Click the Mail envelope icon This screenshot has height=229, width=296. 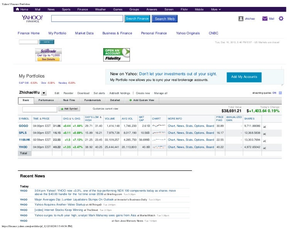click(x=265, y=19)
